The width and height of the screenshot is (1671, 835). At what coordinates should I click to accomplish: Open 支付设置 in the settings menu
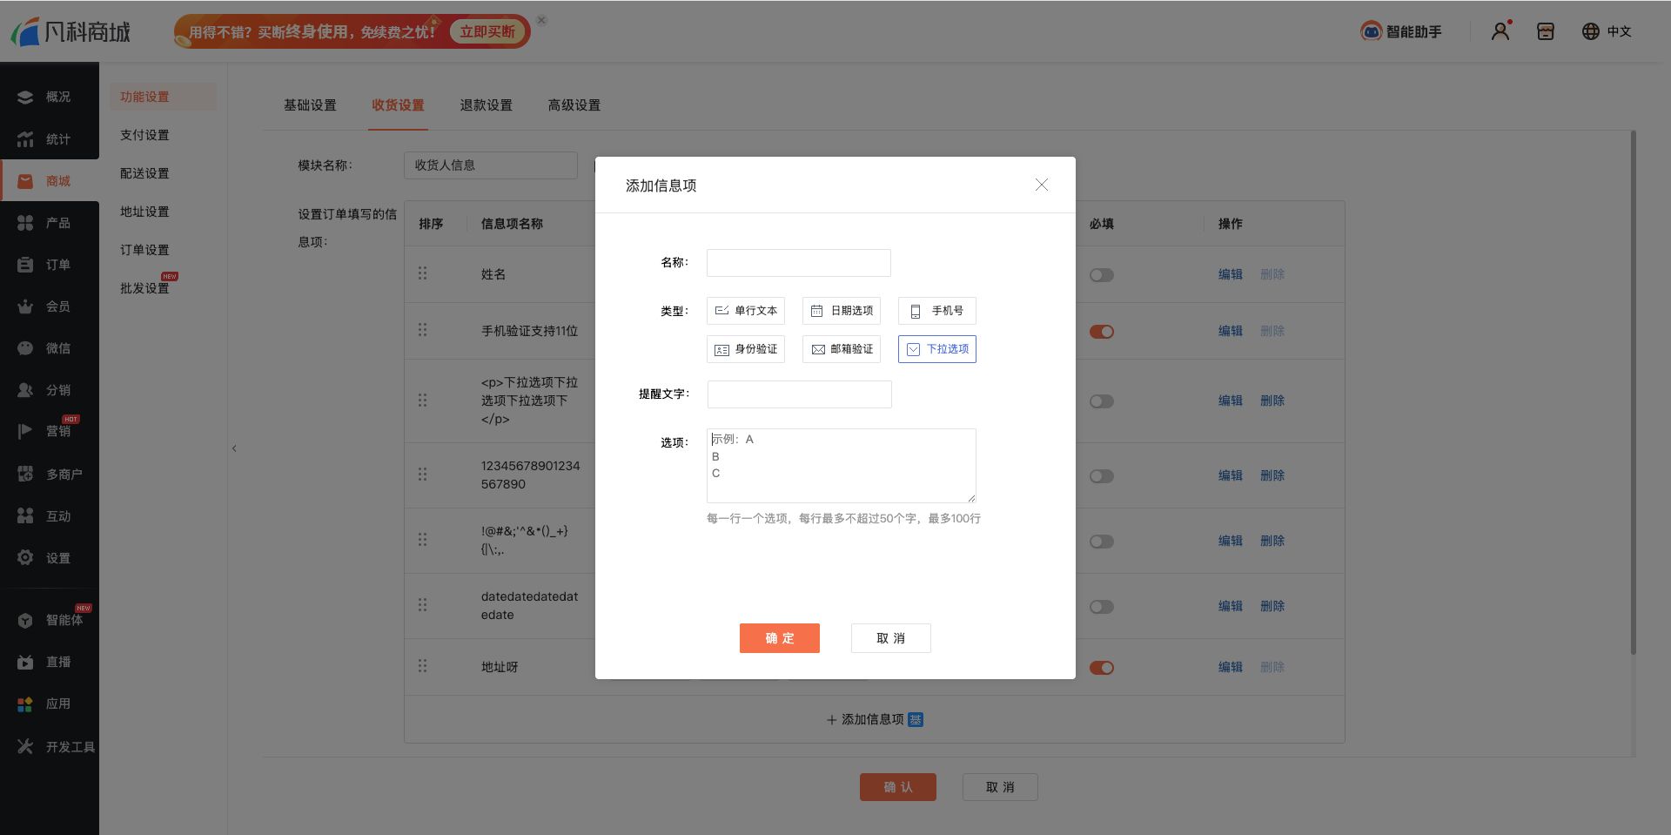(144, 135)
